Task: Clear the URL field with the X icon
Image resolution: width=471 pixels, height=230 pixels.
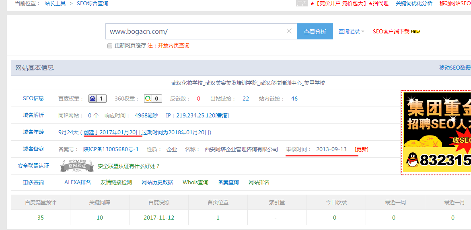Action: click(289, 31)
